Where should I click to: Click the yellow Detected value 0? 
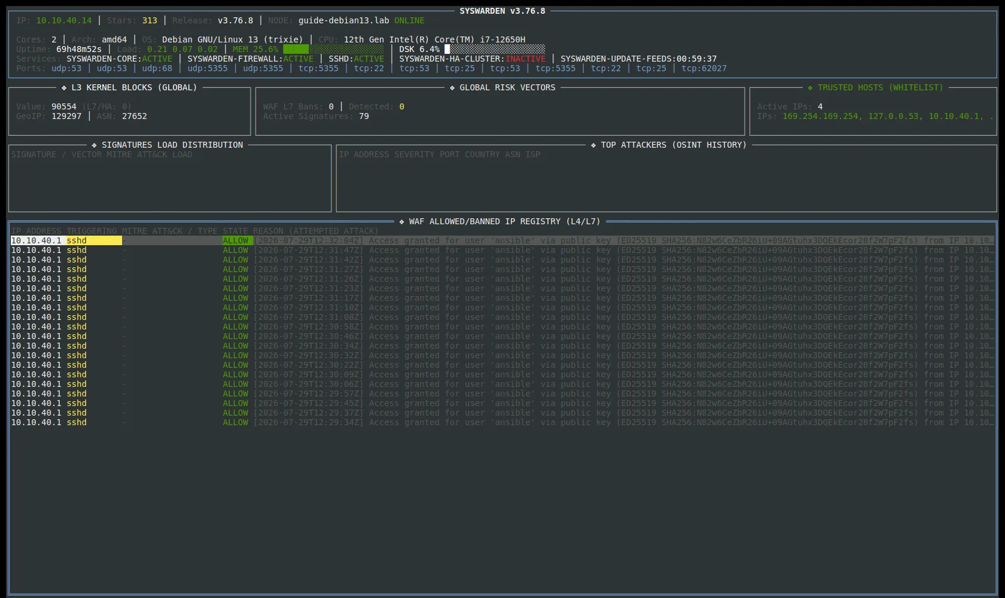(x=401, y=106)
